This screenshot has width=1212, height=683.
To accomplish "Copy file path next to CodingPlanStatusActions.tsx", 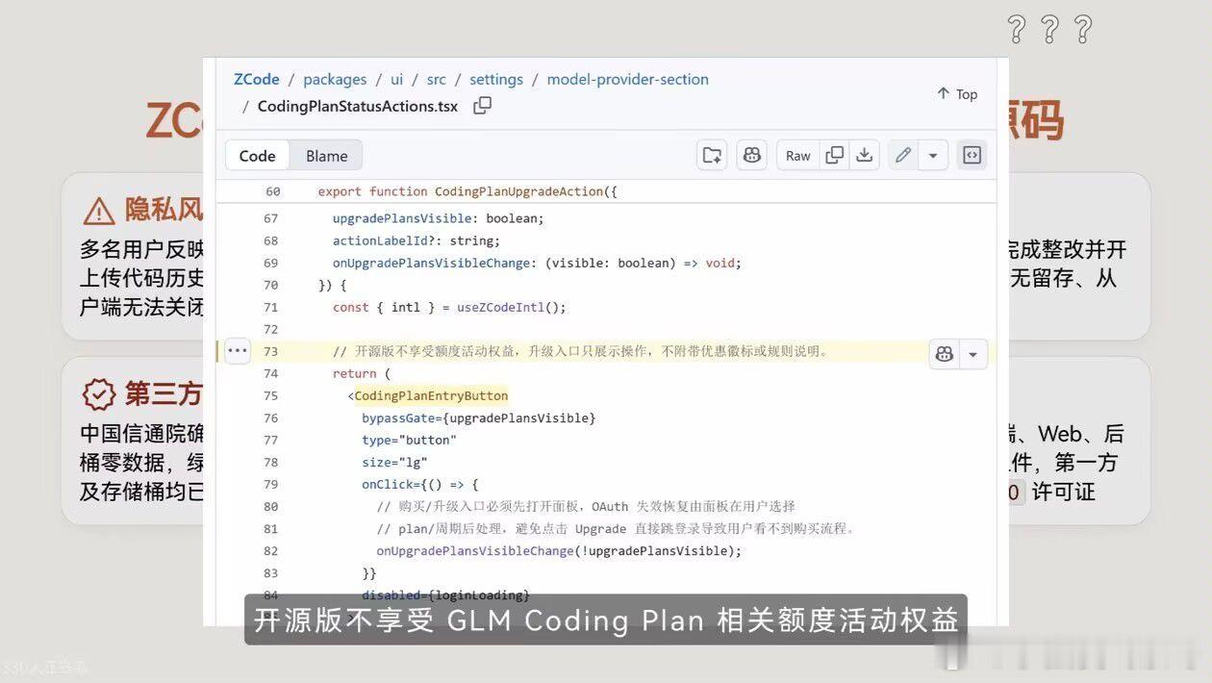I will click(483, 106).
